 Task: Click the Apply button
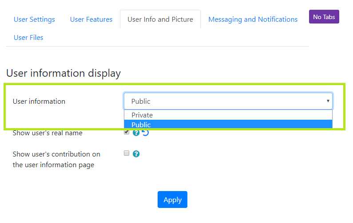(x=172, y=200)
